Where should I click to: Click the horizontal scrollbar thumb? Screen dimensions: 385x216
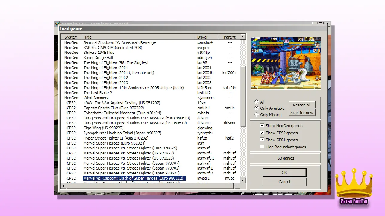[x=149, y=186]
